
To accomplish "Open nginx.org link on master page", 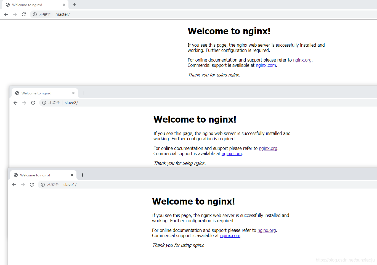I will (x=302, y=60).
